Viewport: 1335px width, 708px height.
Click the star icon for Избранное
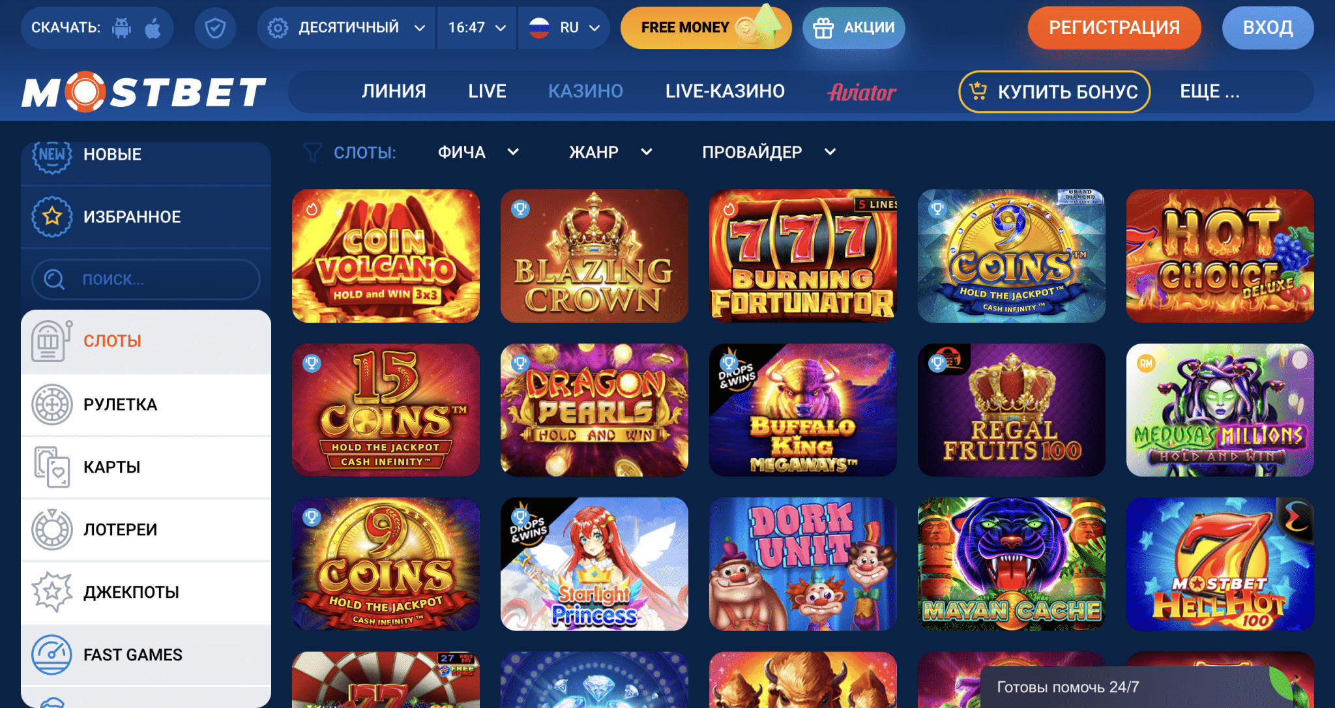pos(52,216)
